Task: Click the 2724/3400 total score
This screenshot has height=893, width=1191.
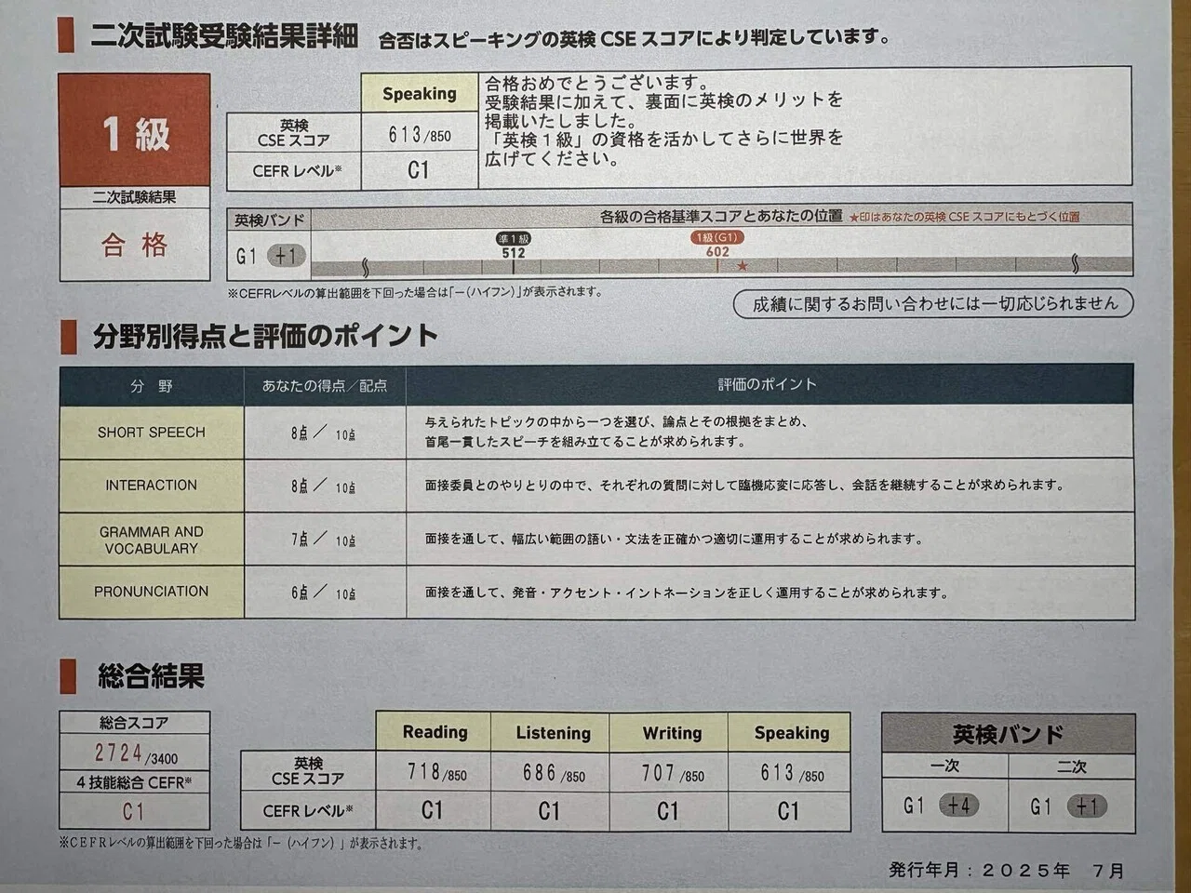Action: pyautogui.click(x=136, y=753)
